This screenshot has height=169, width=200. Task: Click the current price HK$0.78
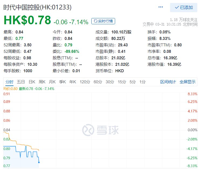(27, 20)
